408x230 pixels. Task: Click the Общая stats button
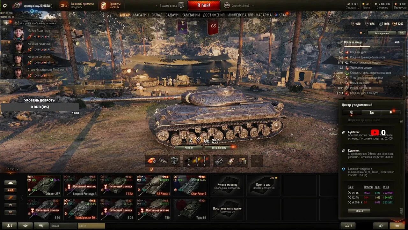[359, 211]
